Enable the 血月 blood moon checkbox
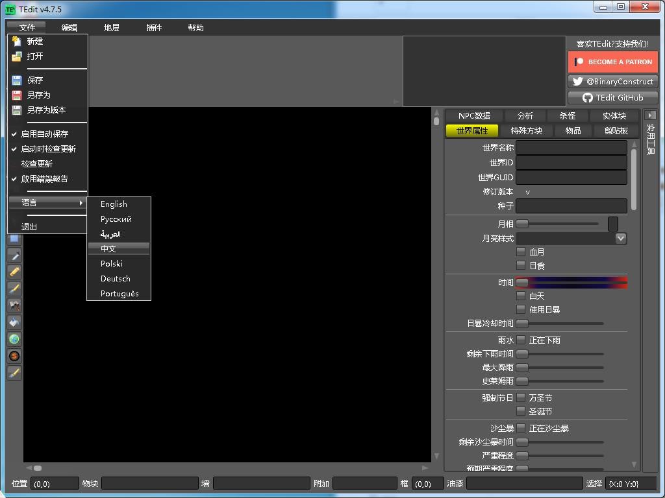 [x=521, y=252]
